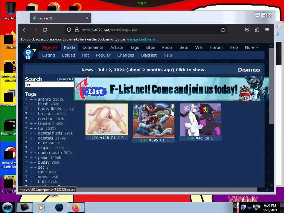284x213 pixels.
Task: Add the tail tag with its '+'
Action: coord(31,172)
